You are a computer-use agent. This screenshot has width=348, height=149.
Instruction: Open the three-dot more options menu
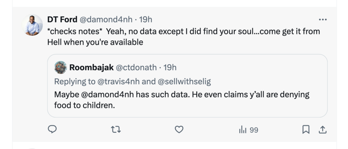[x=322, y=20]
